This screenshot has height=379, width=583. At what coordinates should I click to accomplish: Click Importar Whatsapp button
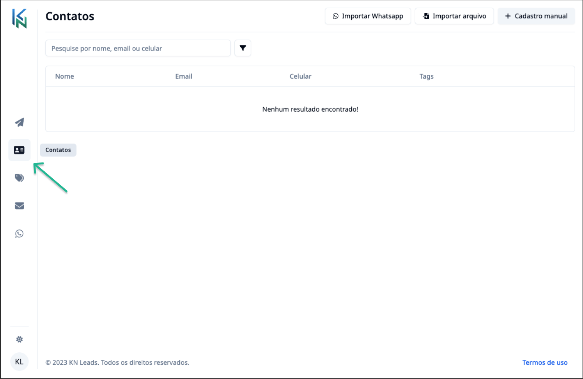click(x=368, y=16)
